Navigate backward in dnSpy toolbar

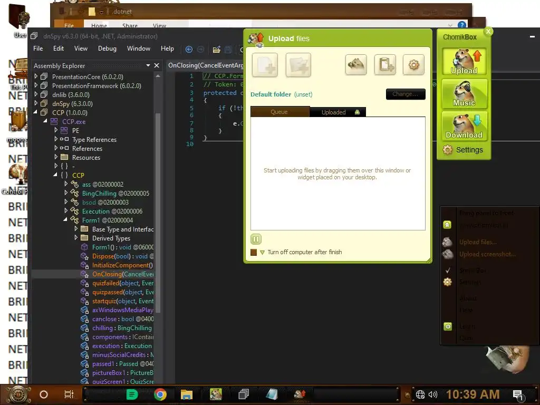tap(189, 49)
